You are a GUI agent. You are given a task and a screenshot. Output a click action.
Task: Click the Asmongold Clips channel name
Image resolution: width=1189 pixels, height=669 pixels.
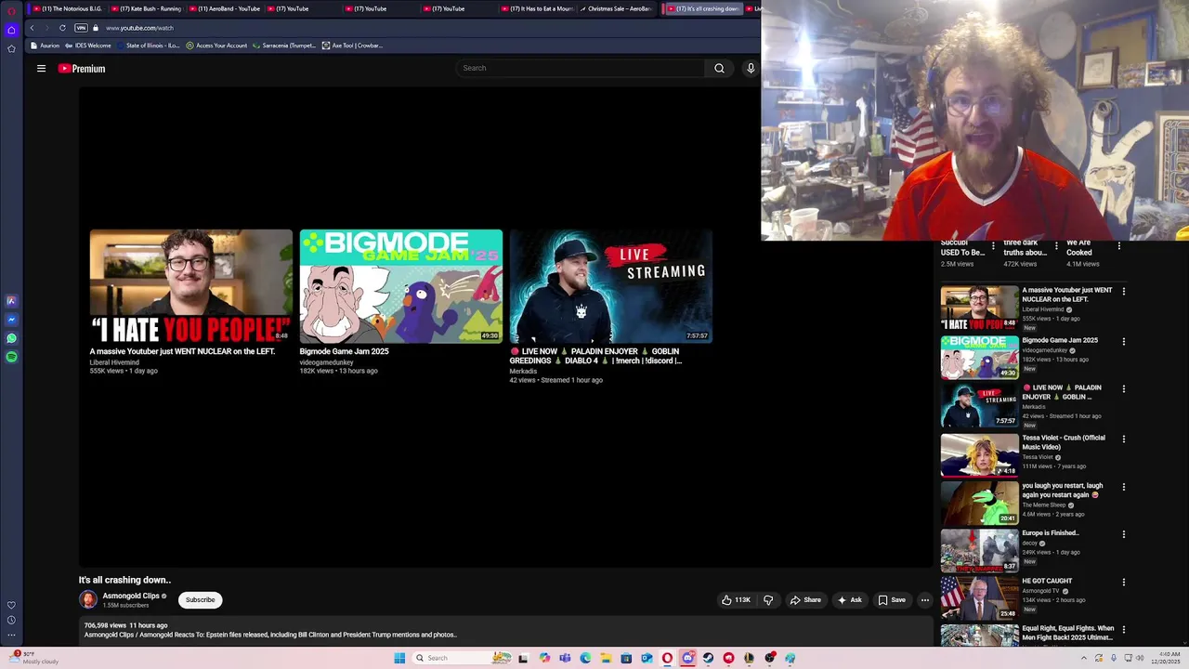(131, 596)
